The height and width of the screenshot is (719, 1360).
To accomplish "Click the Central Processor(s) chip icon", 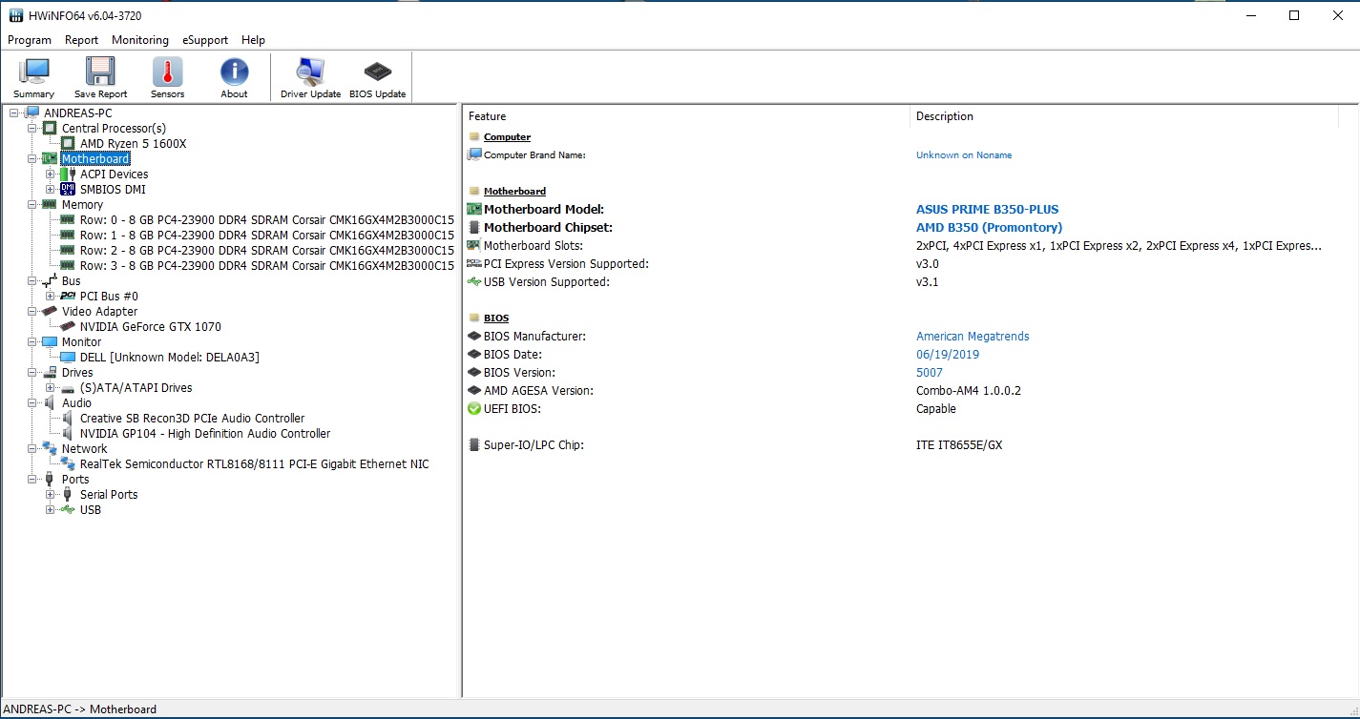I will (x=50, y=128).
